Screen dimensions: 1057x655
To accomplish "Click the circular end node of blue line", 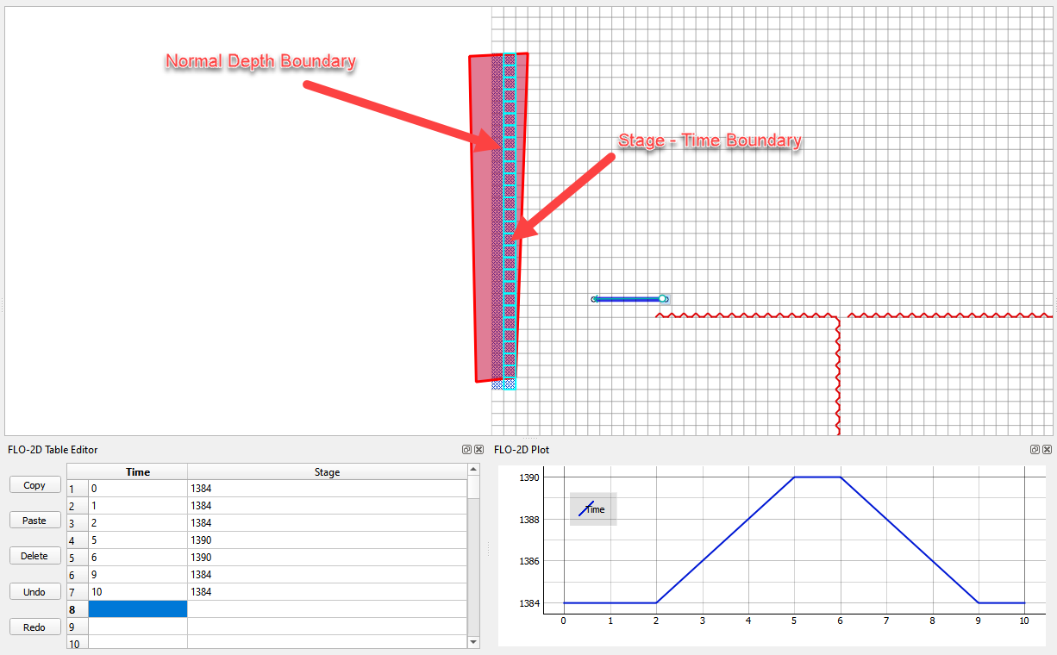I will (662, 299).
